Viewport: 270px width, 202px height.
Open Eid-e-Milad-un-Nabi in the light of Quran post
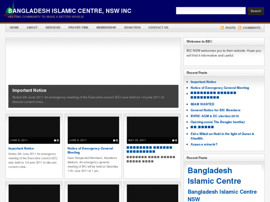tap(222, 136)
